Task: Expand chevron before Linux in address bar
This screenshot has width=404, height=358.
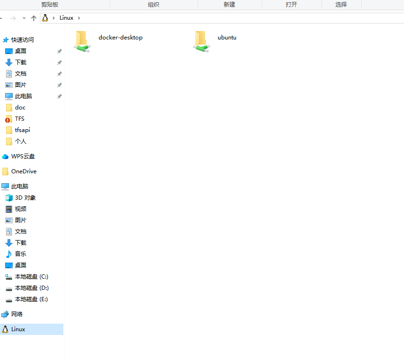Action: pos(53,18)
